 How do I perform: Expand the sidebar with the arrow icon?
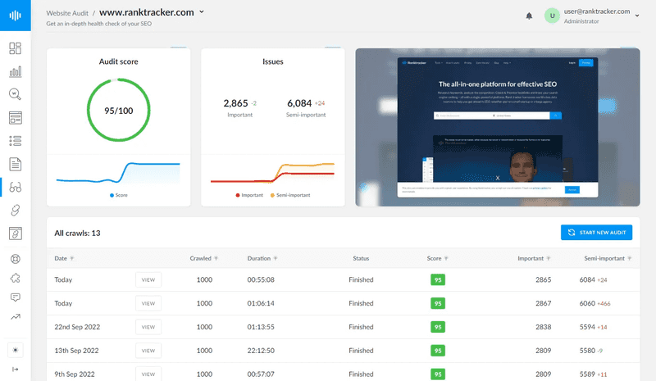(15, 371)
